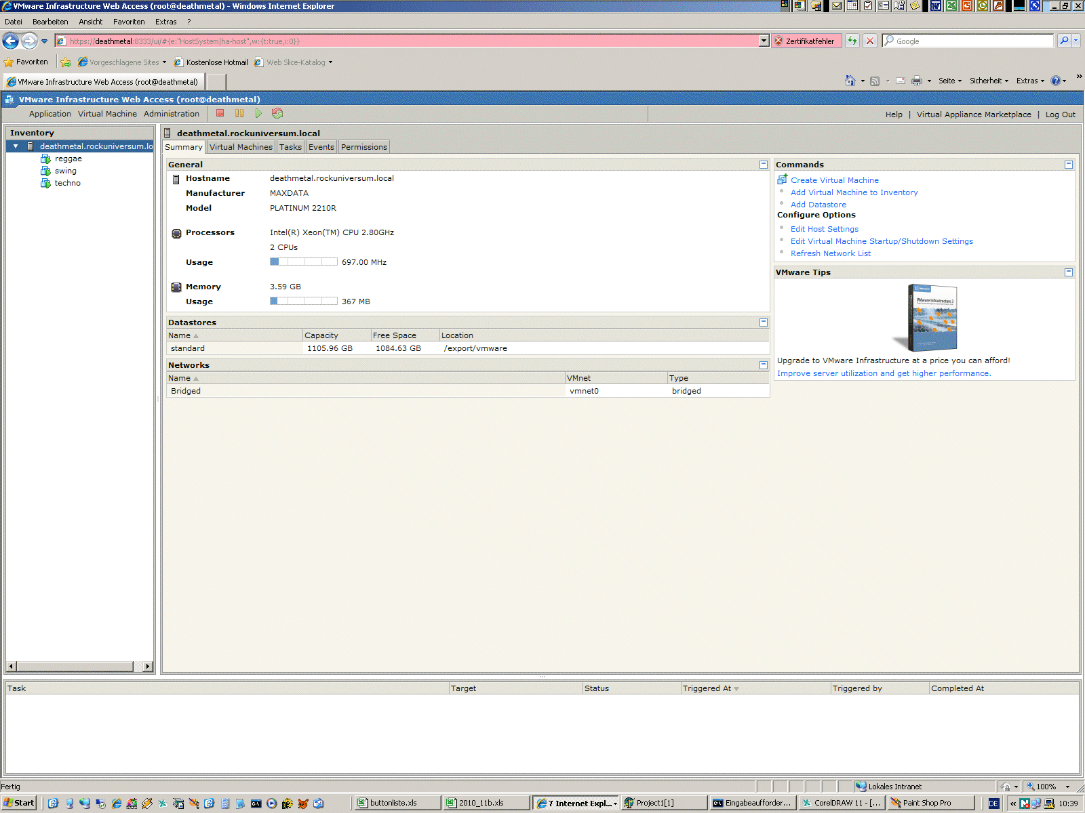Click the RSS feeds icon
1085x813 pixels.
(875, 81)
